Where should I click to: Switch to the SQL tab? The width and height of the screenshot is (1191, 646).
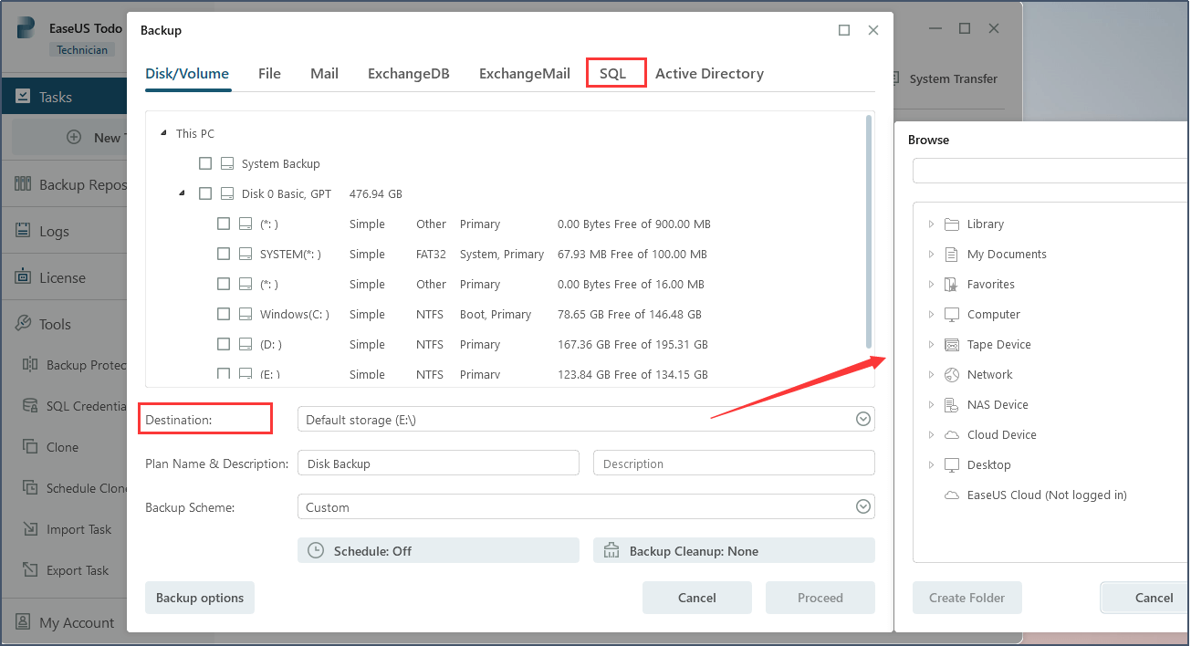click(x=613, y=74)
